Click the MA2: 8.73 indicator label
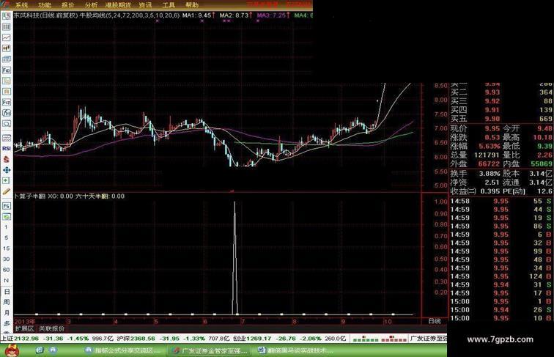 236,15
